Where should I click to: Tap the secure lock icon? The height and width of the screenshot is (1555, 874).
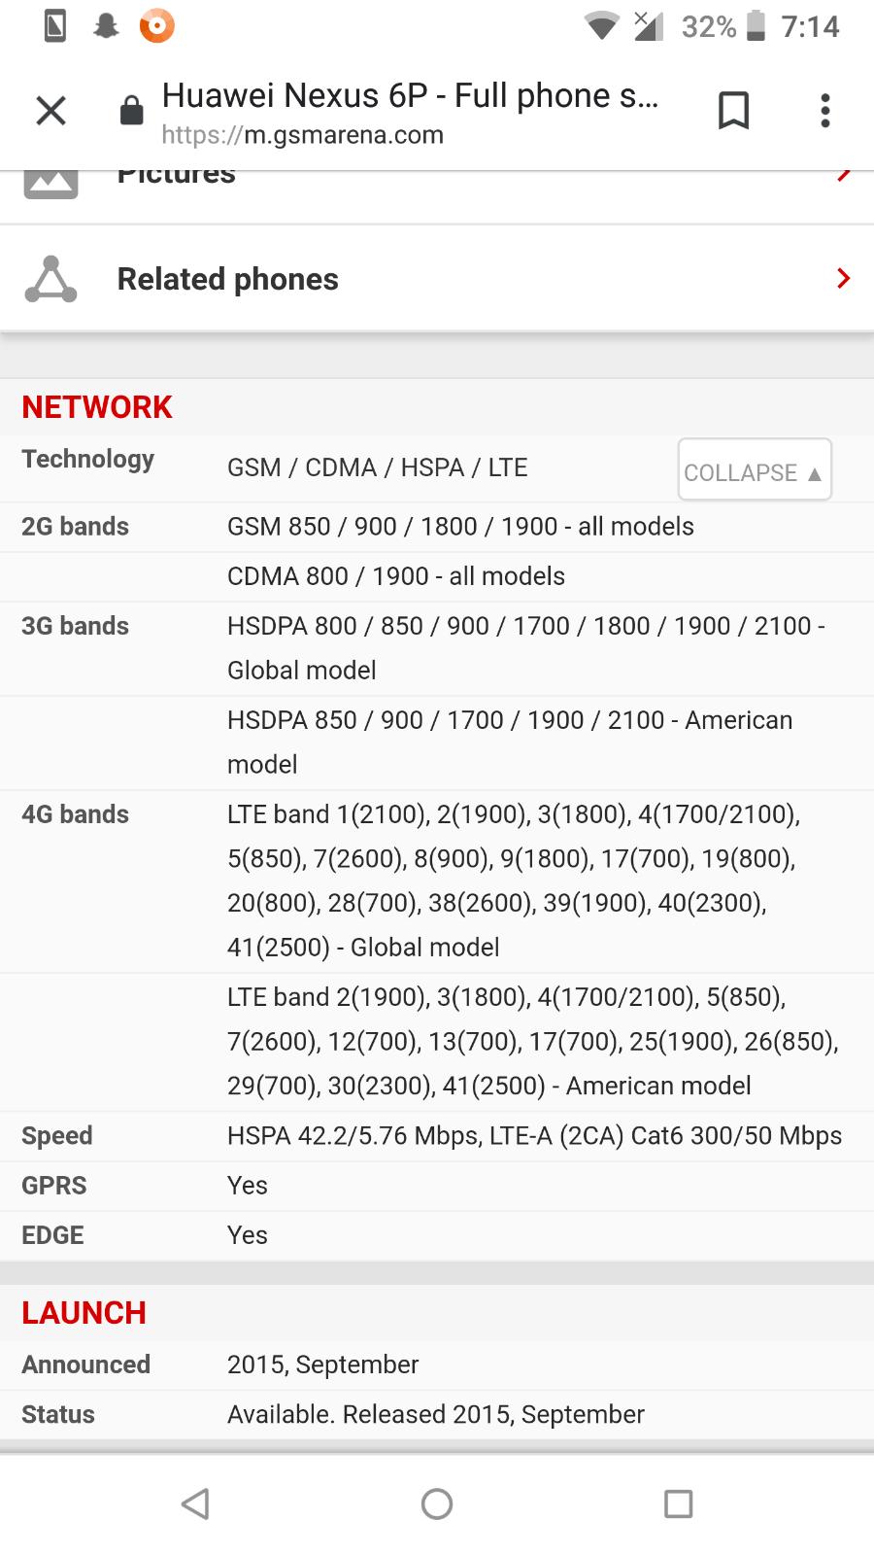tap(131, 111)
